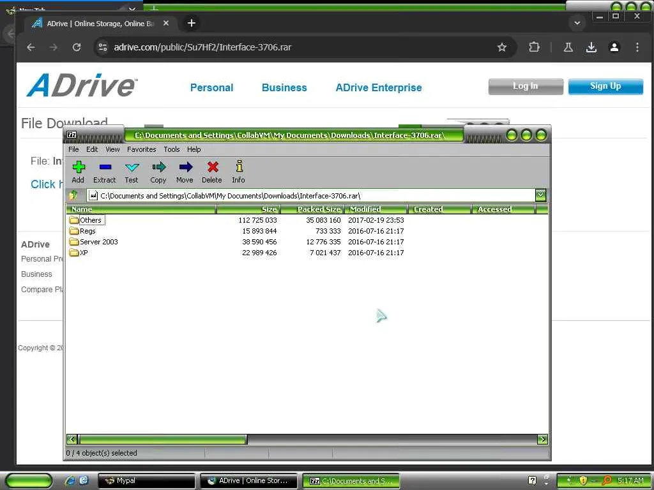Image resolution: width=654 pixels, height=490 pixels.
Task: Reload the ADrive page
Action: coord(77,47)
